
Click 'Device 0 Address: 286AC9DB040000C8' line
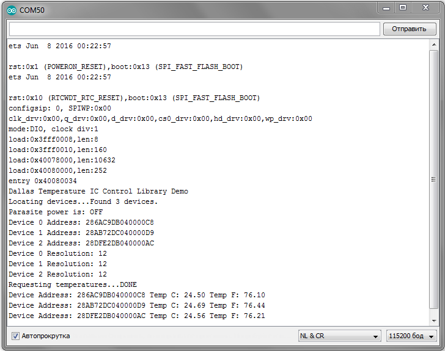tap(81, 223)
